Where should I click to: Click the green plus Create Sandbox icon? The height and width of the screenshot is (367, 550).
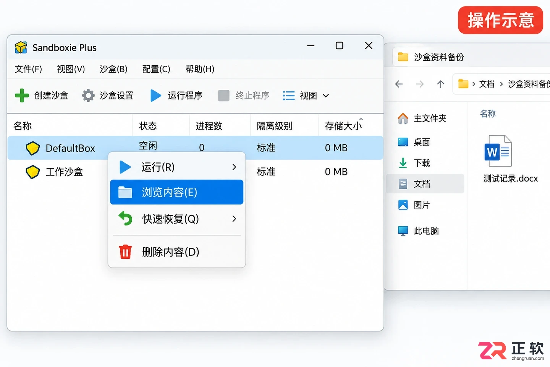tap(22, 96)
